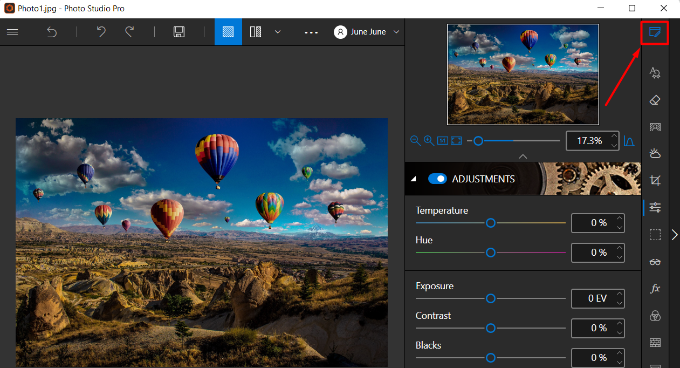The height and width of the screenshot is (368, 680).
Task: Save the photo with the floppy disk icon
Action: pyautogui.click(x=179, y=32)
